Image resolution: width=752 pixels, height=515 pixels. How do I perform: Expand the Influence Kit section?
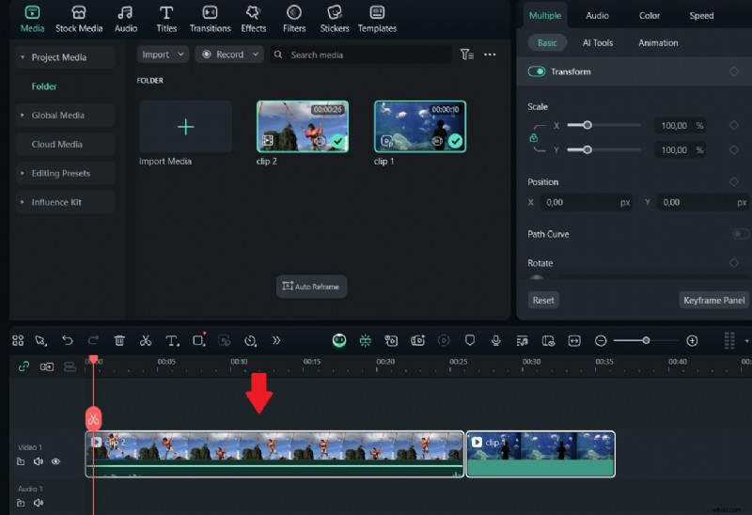click(22, 202)
